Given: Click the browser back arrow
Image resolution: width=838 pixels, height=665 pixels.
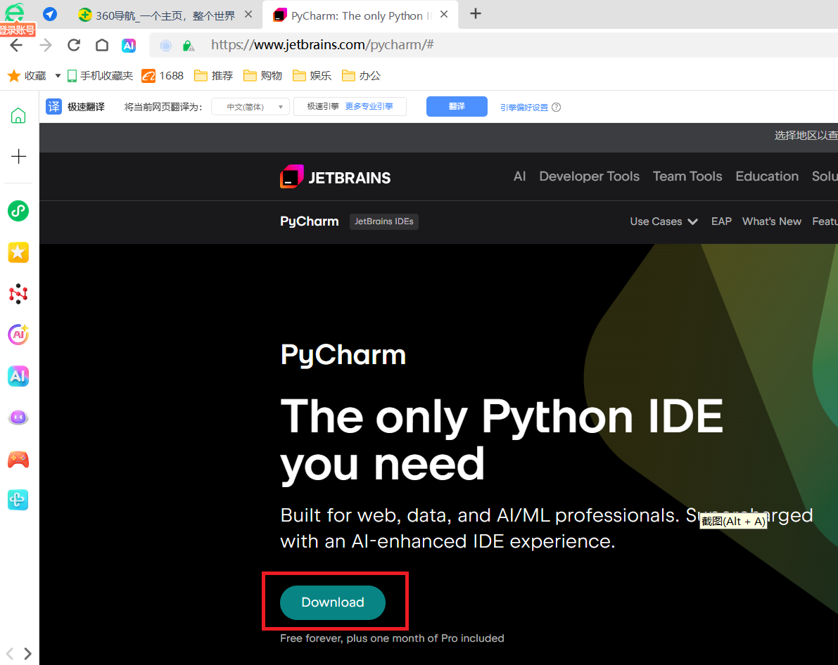Looking at the screenshot, I should click(17, 46).
